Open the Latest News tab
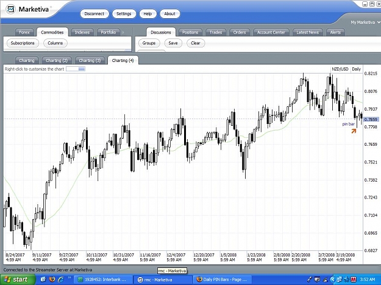Viewport: 381px width, 285px height. click(308, 32)
